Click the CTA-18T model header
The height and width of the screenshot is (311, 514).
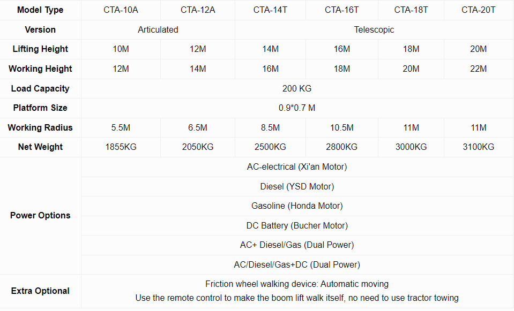point(411,10)
